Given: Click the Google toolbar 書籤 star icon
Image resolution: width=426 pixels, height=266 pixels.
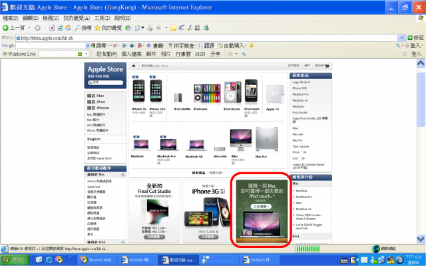Looking at the screenshot, I should (x=148, y=46).
